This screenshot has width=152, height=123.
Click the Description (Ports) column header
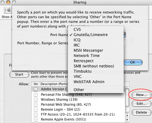click(54, 84)
